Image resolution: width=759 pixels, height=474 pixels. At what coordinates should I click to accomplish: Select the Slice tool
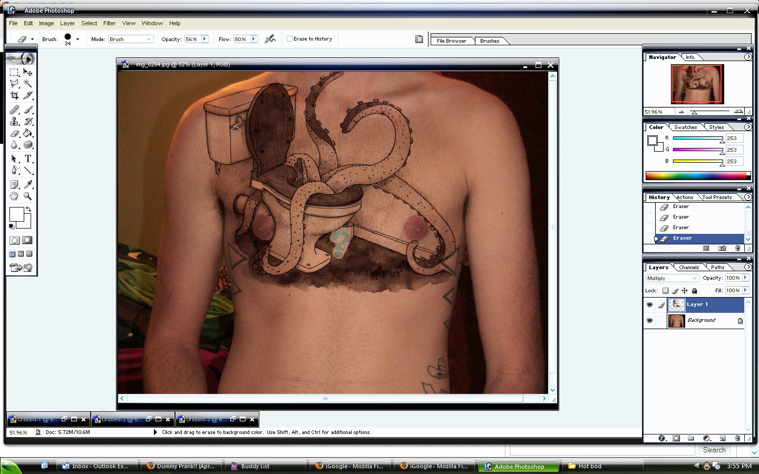[28, 95]
